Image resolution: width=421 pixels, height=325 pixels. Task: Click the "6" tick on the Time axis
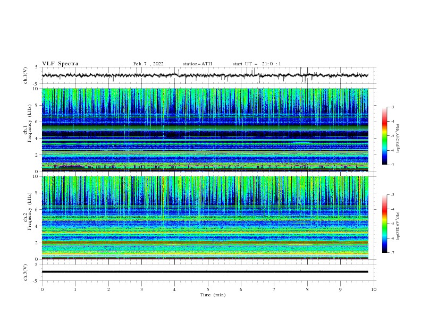pos(241,289)
